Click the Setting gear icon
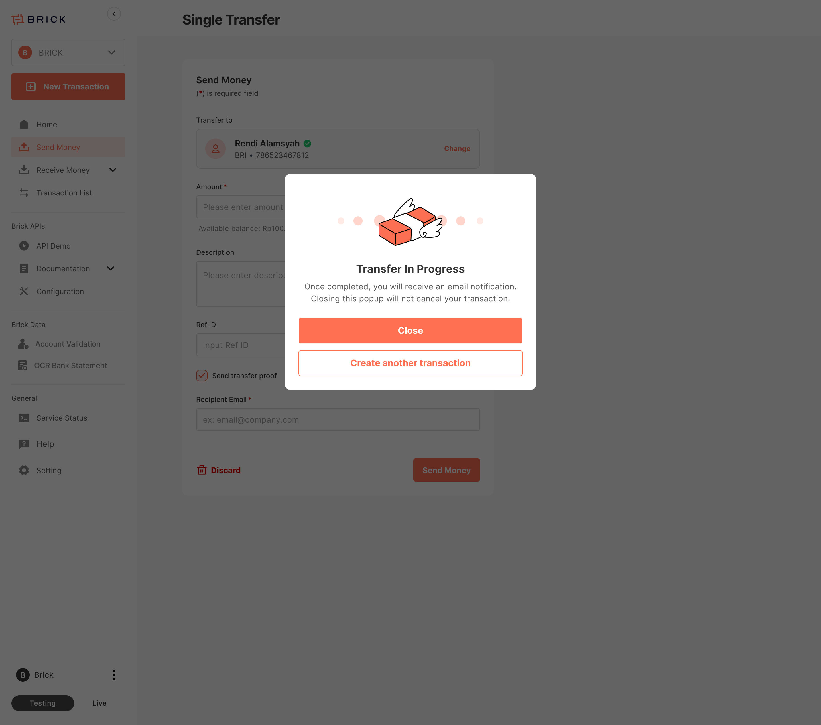Screen dimensions: 821x725 [x=24, y=470]
